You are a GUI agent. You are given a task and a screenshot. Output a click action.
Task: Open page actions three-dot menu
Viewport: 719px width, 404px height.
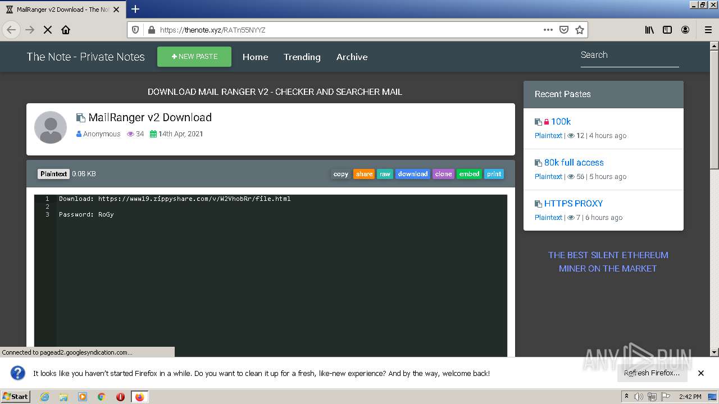click(x=548, y=30)
